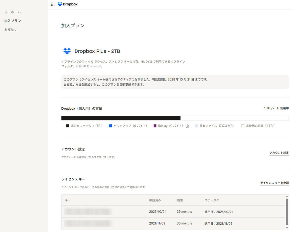Click the 未使用の容量 legend box
This screenshot has width=292, height=232.
click(x=243, y=126)
